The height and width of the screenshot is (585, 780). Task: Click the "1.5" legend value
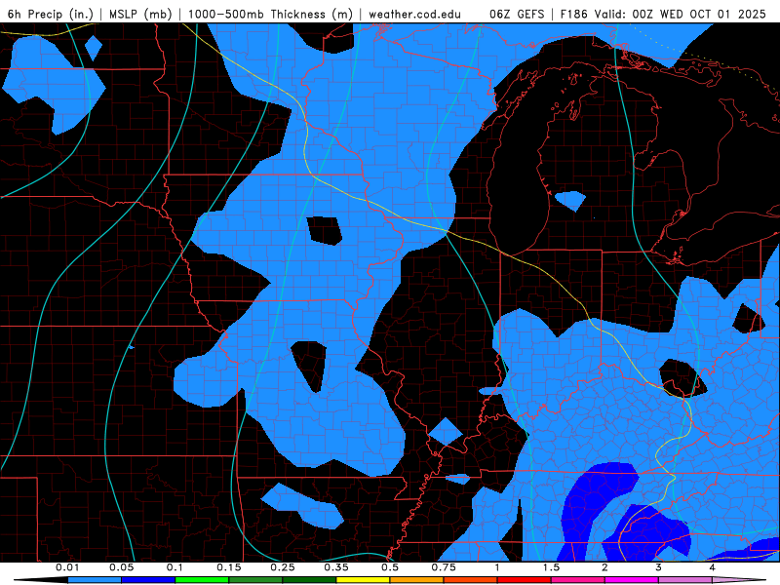click(x=551, y=567)
